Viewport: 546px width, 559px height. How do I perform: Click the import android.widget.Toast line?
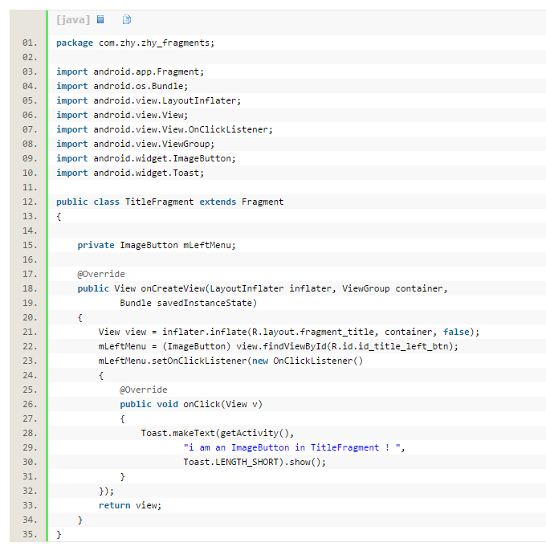[130, 173]
